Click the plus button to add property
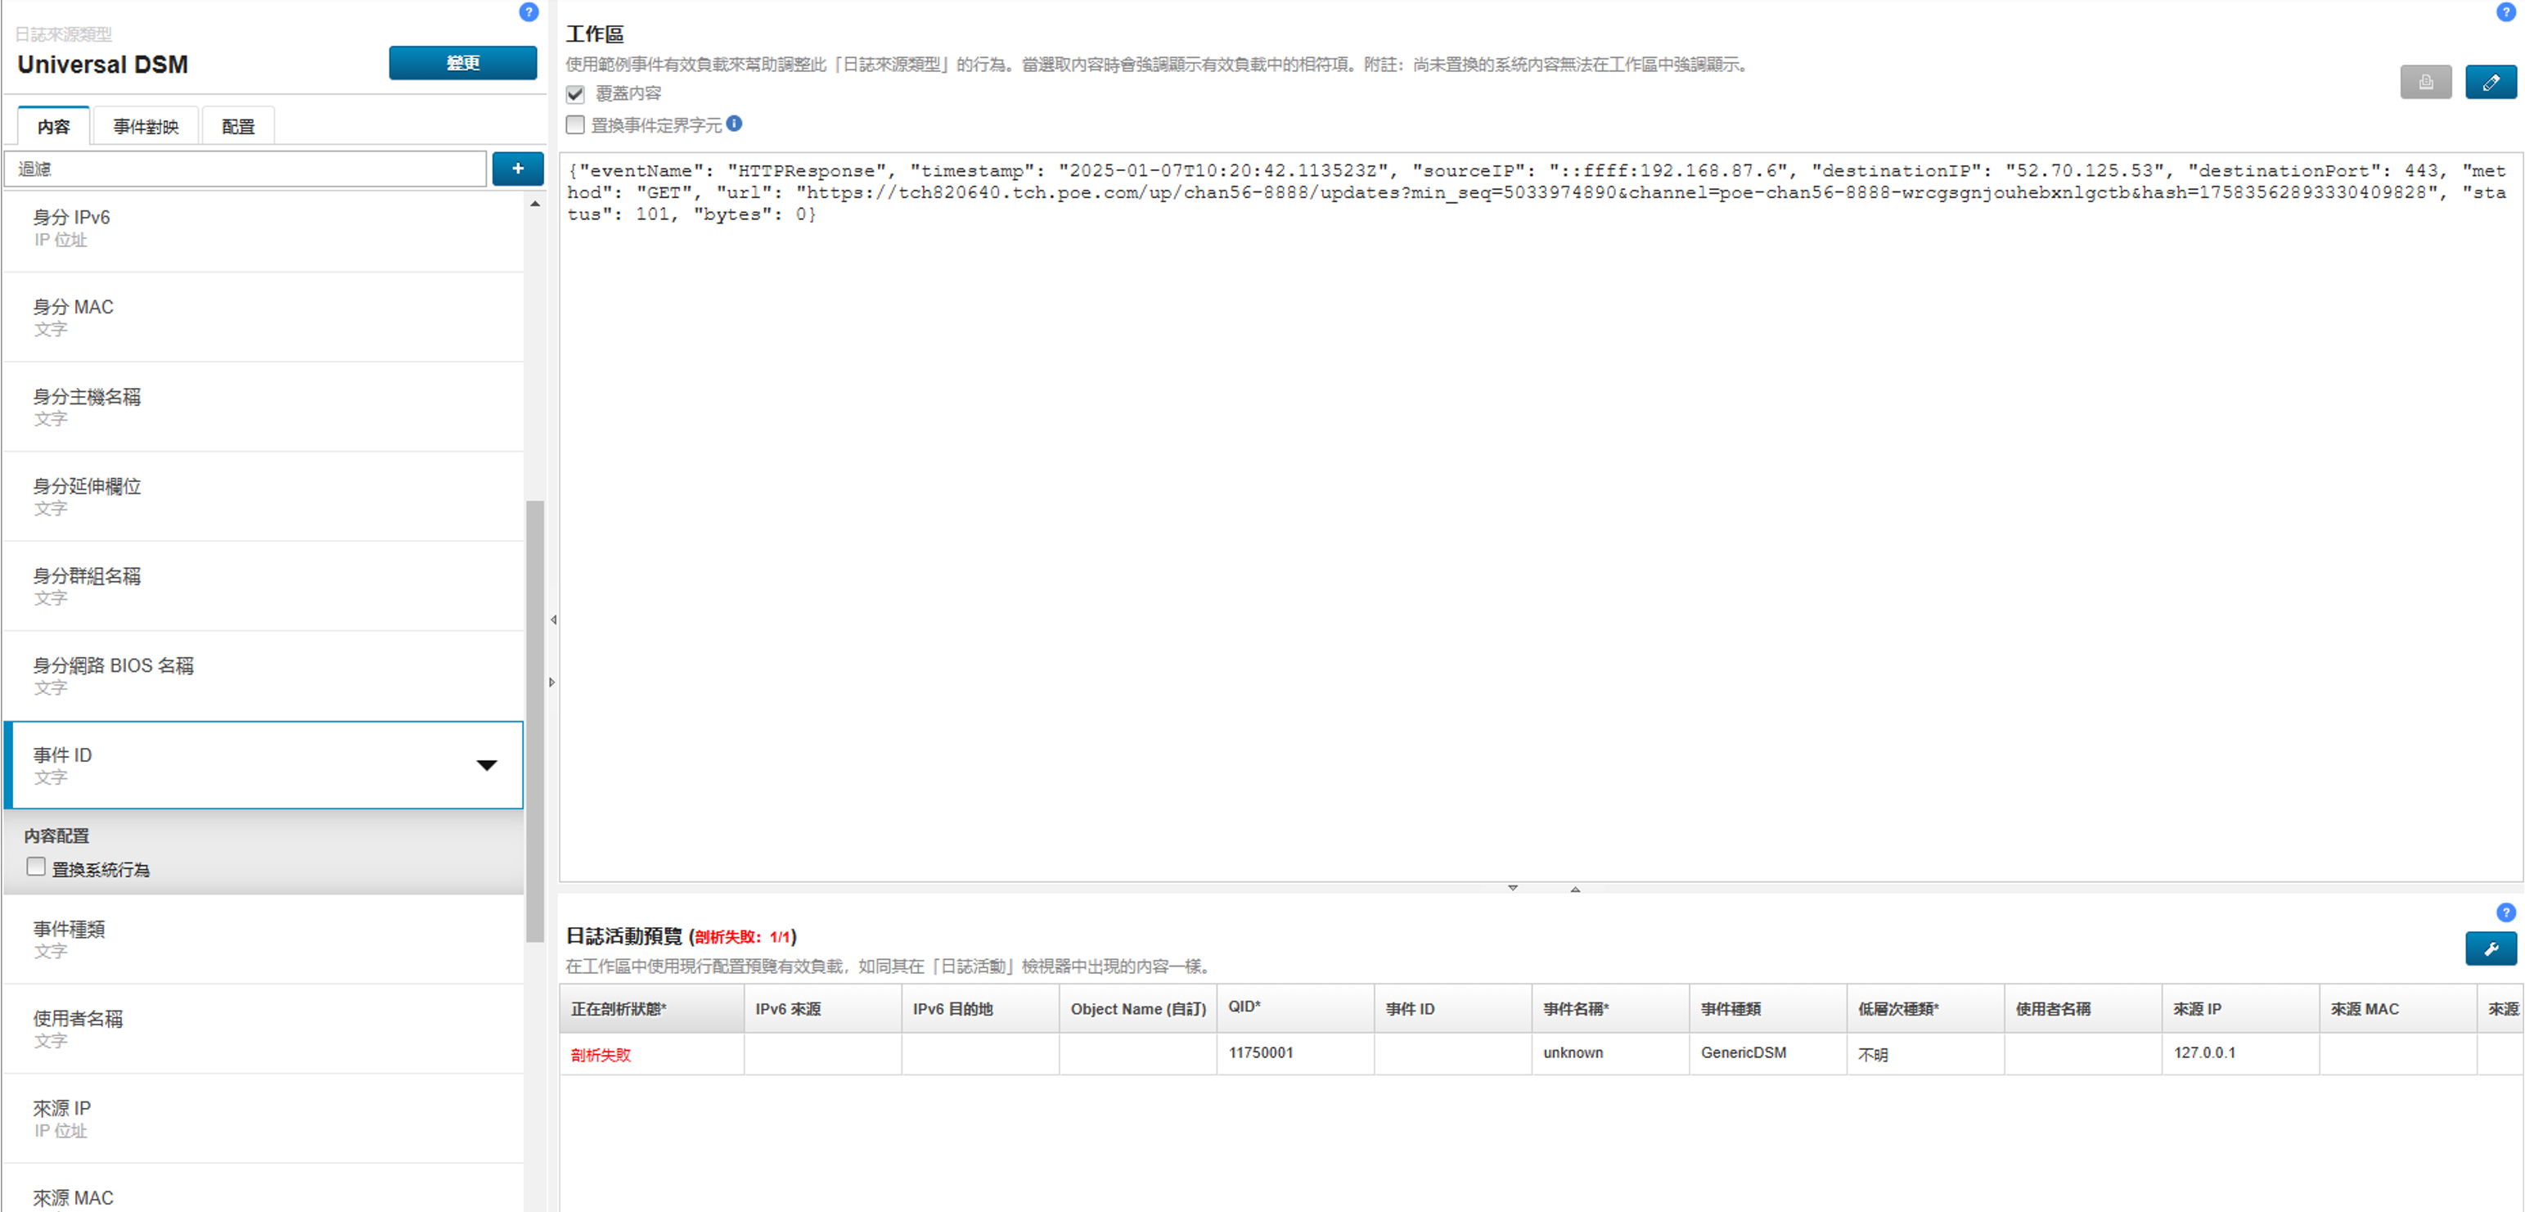Image resolution: width=2525 pixels, height=1212 pixels. click(518, 169)
